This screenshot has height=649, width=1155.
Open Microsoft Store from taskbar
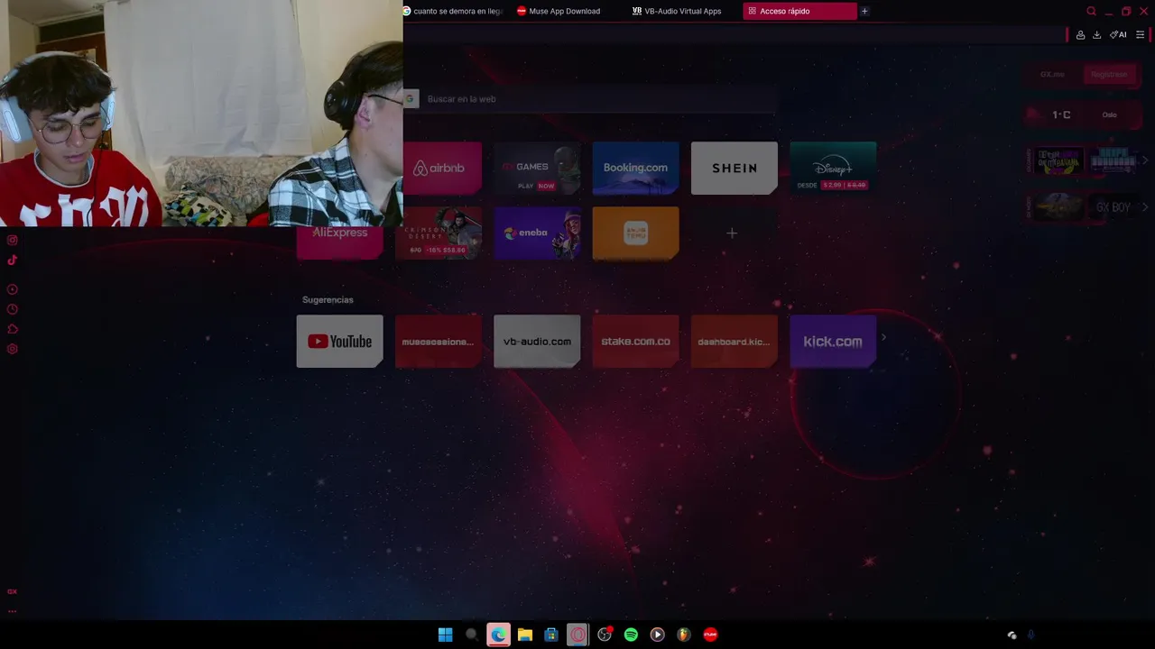[551, 635]
